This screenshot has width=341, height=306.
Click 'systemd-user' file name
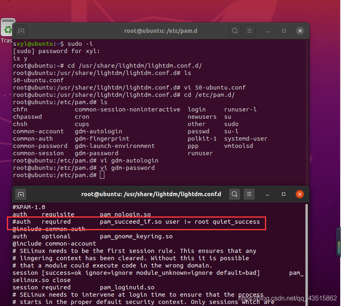[x=246, y=139]
